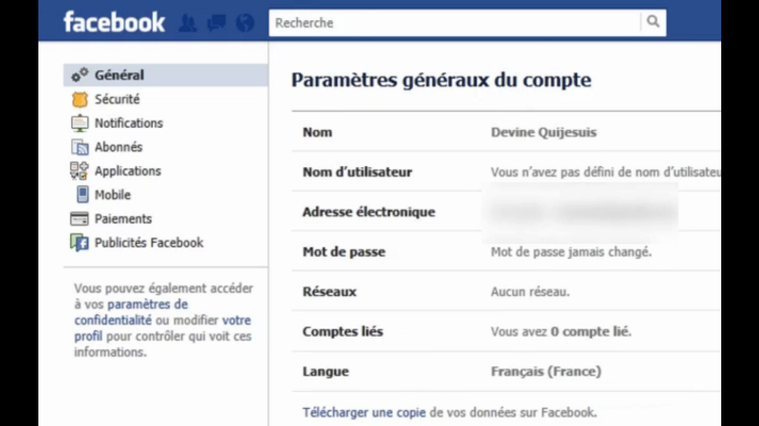Click the Sécurité shield icon
759x426 pixels.
80,99
